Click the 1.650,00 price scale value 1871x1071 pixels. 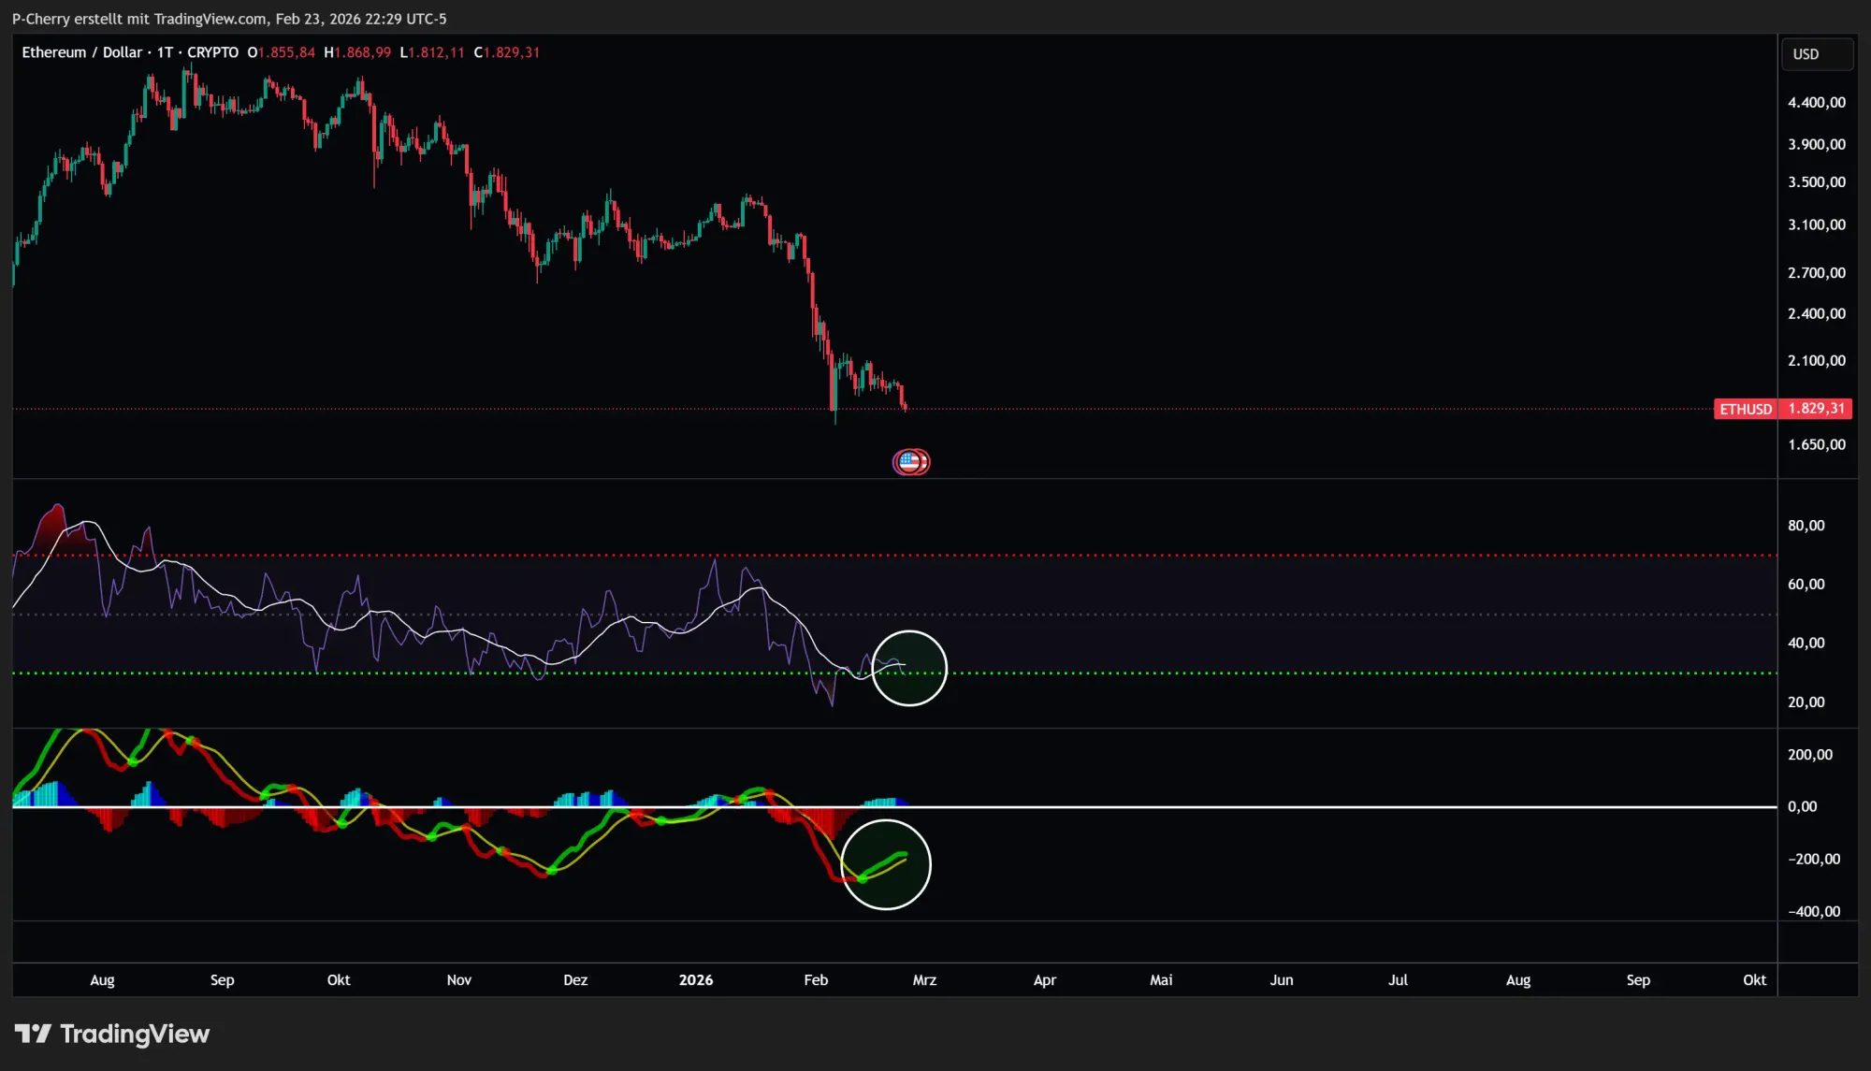[1819, 444]
